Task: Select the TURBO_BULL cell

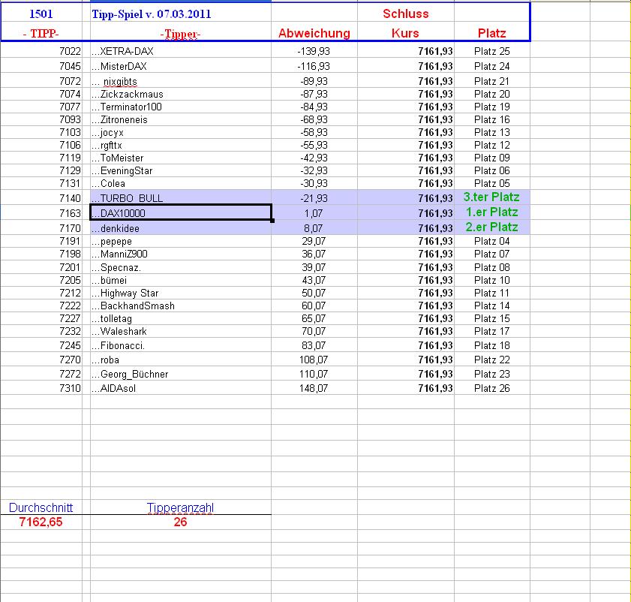Action: [181, 197]
